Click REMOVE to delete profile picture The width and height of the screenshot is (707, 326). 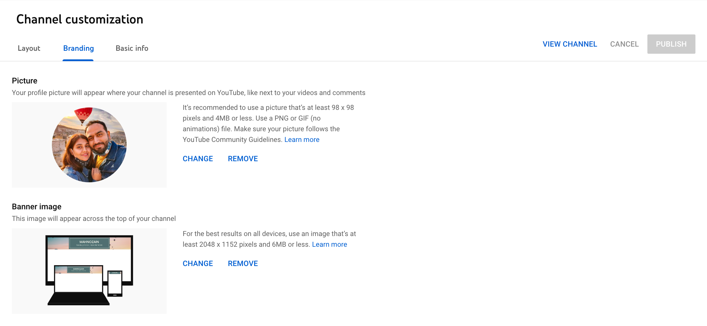coord(243,158)
